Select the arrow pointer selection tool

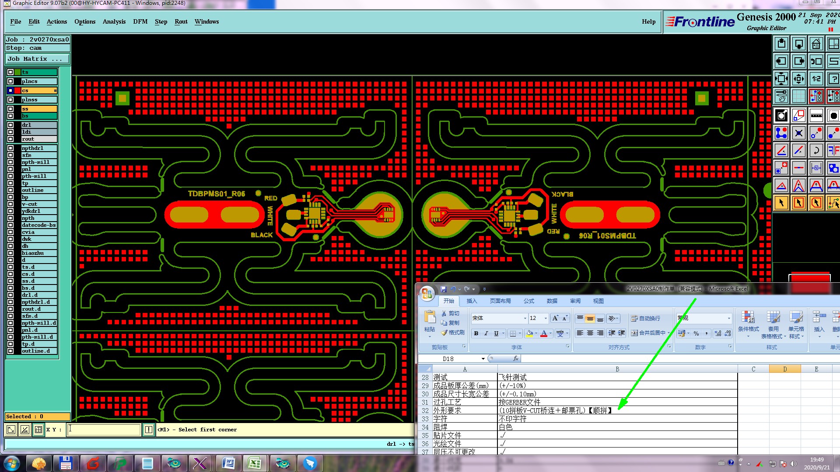pos(781,203)
